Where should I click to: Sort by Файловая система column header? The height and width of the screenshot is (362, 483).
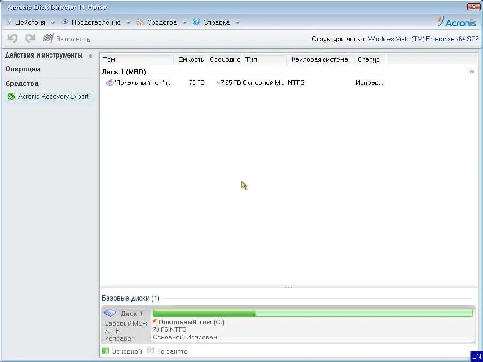tap(321, 59)
